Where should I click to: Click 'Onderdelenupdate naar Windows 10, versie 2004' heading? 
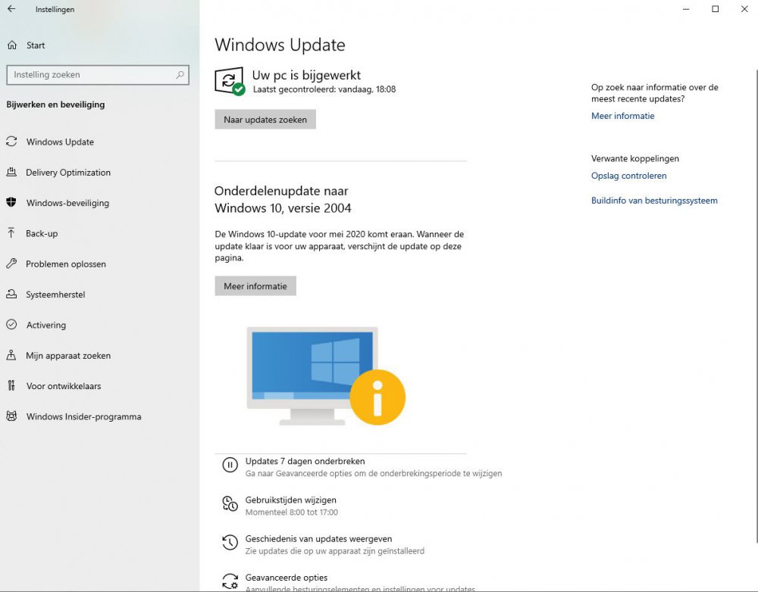point(283,199)
